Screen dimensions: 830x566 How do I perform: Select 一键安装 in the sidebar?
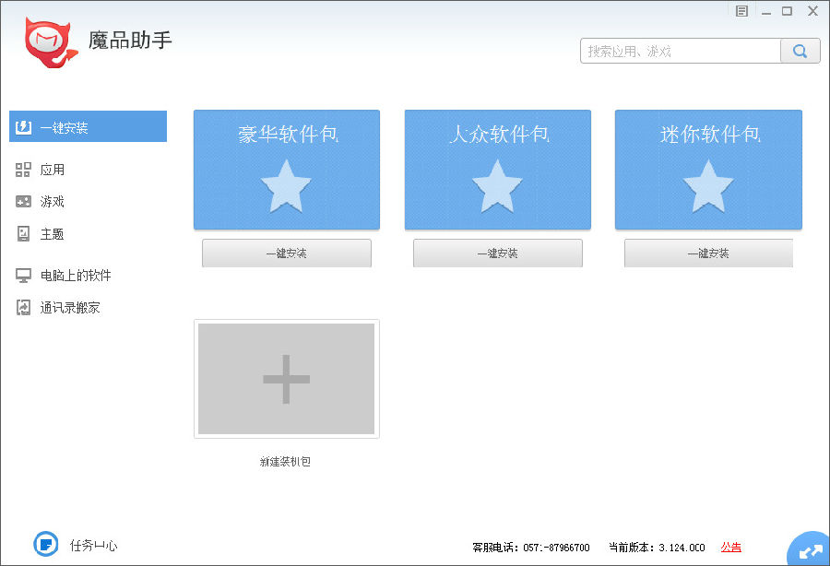point(88,126)
